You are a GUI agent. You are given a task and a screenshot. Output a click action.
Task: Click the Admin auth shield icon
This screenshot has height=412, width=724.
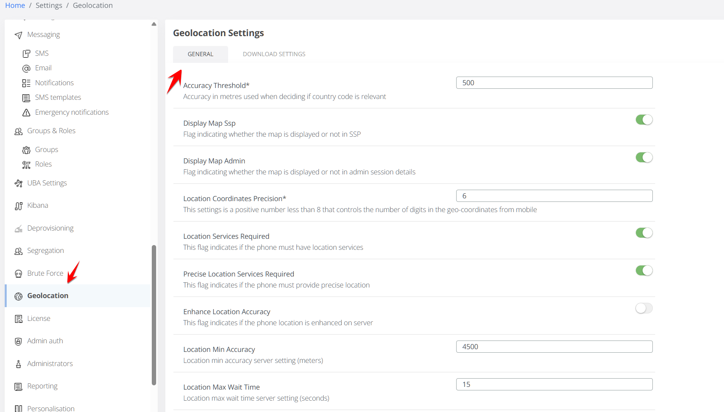[x=18, y=341]
